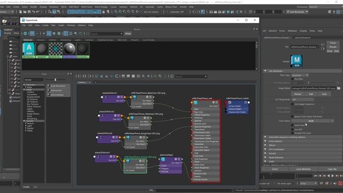Open the browser search field dropdown arrow
The width and height of the screenshot is (343, 193).
[x=122, y=33]
